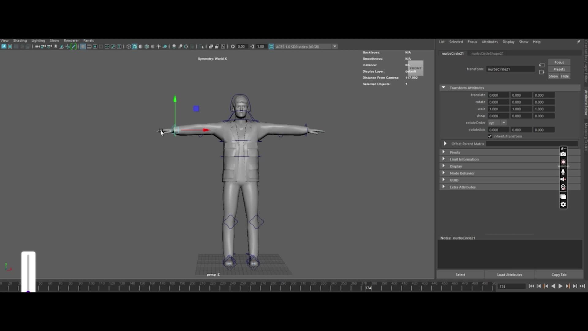Toggle the viewport grid display icon
Viewport: 588px width, 331px height.
83,47
